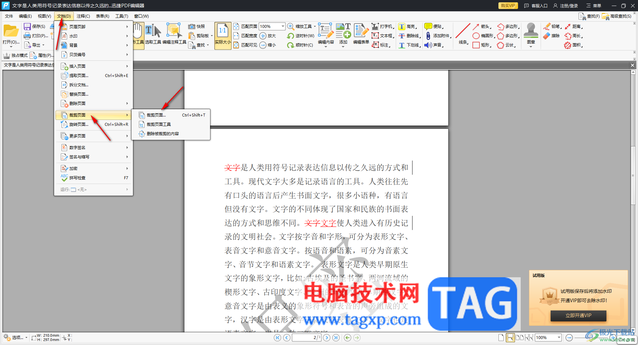Click the 高级查找(S) button
This screenshot has width=638, height=345.
(x=617, y=16)
